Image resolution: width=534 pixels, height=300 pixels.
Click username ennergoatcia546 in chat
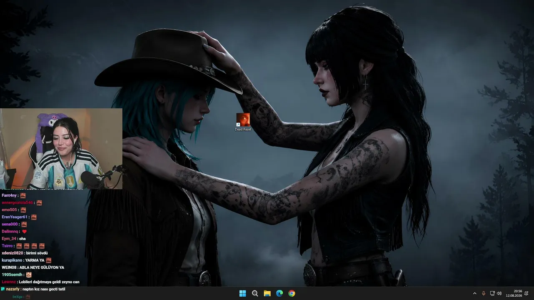click(x=17, y=202)
